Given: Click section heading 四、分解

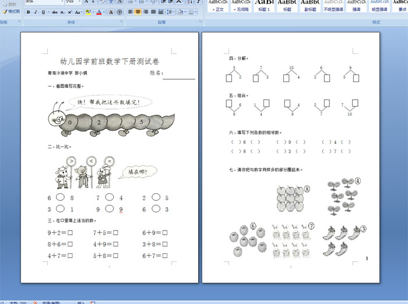Looking at the screenshot, I should tap(238, 58).
